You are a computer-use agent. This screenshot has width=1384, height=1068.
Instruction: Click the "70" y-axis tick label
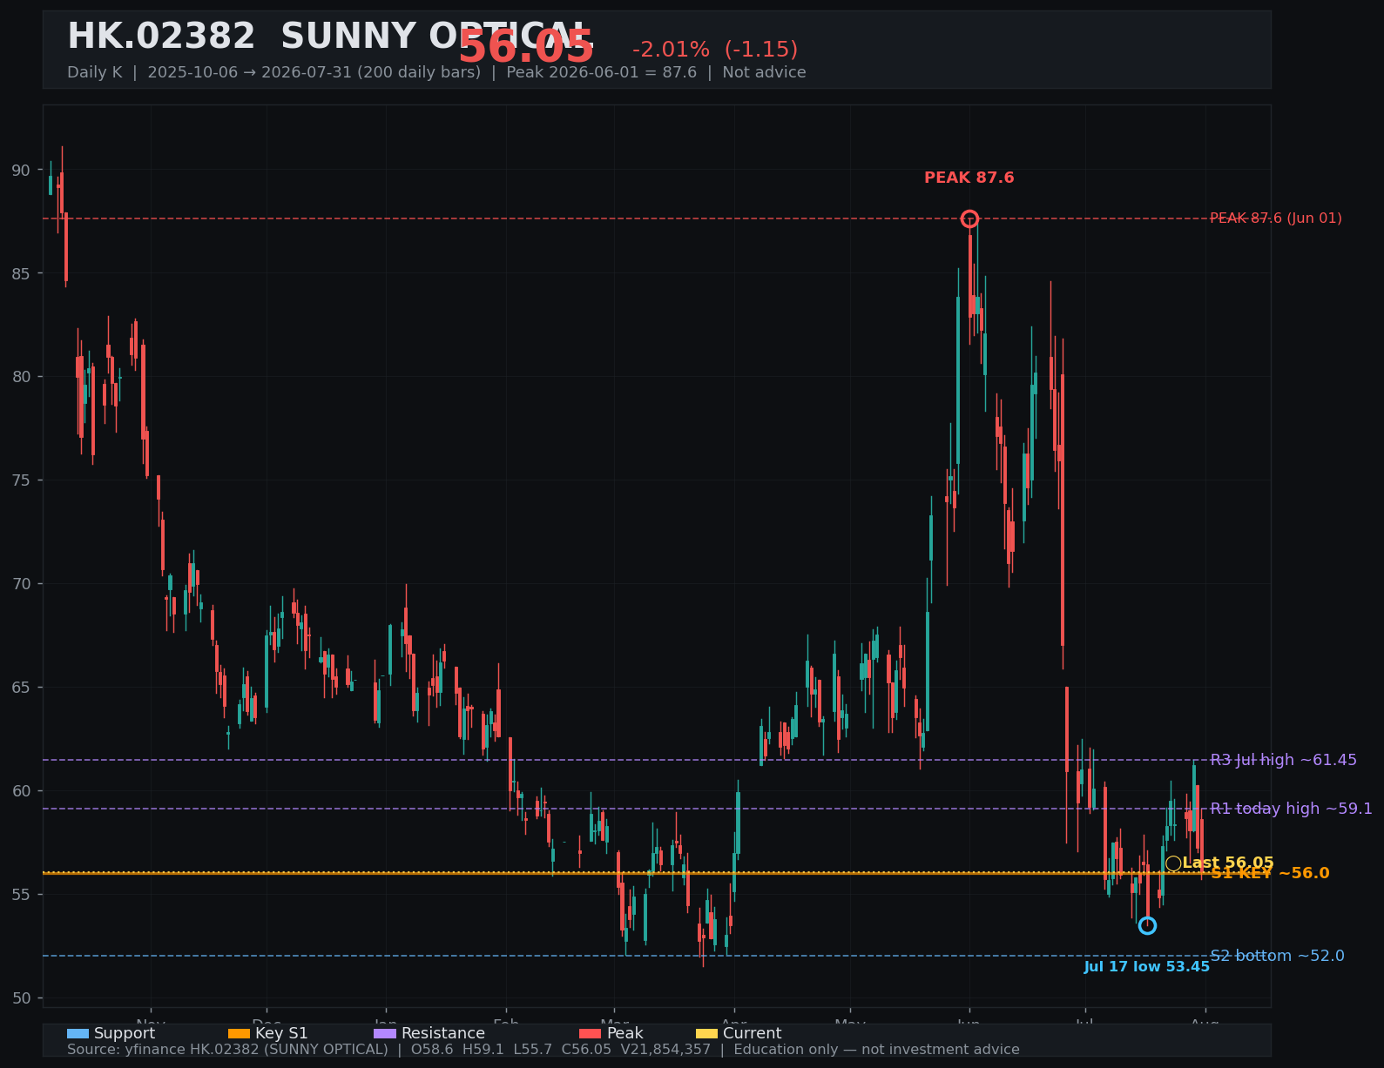tap(21, 584)
